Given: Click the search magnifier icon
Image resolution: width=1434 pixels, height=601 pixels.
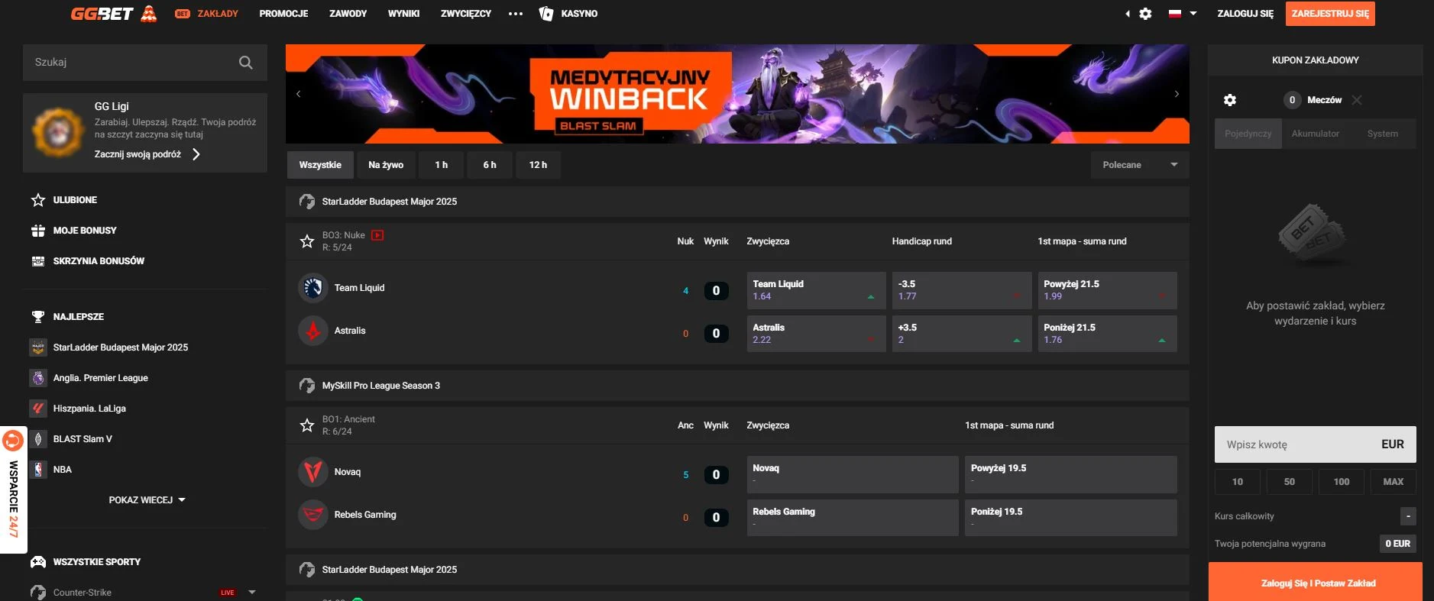Looking at the screenshot, I should tap(245, 63).
